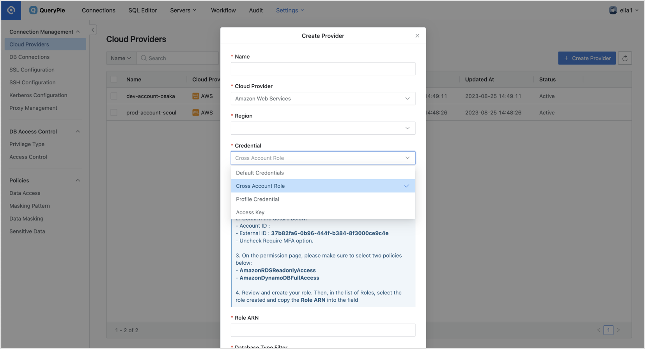The height and width of the screenshot is (349, 645).
Task: Open SSL Configuration in sidebar
Action: [x=32, y=69]
